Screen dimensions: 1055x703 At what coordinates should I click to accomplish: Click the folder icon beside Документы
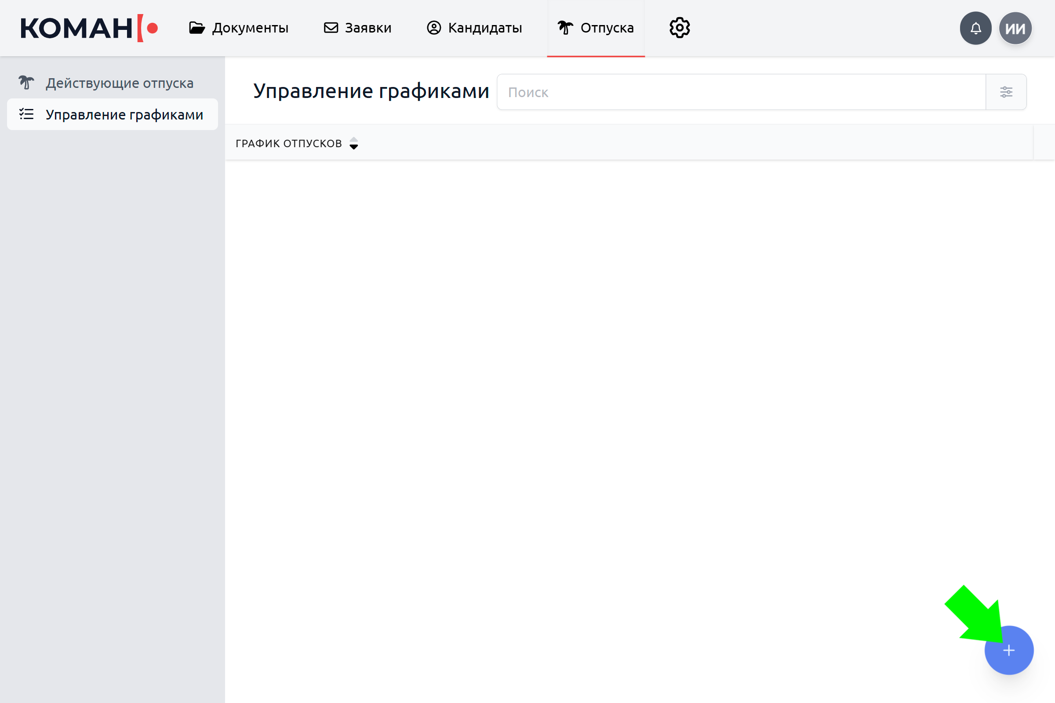point(196,28)
